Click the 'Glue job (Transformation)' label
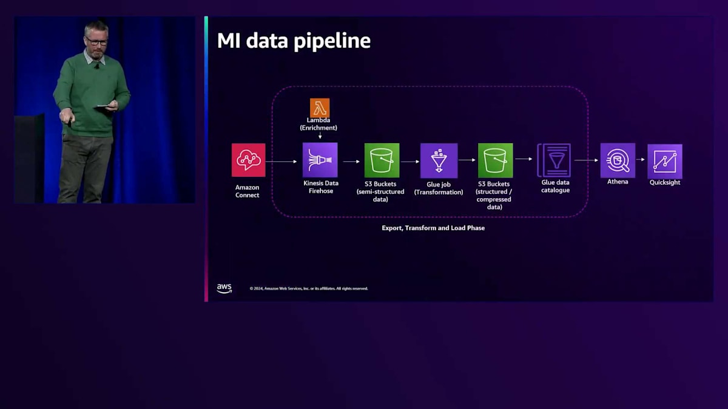The image size is (728, 409). (439, 188)
